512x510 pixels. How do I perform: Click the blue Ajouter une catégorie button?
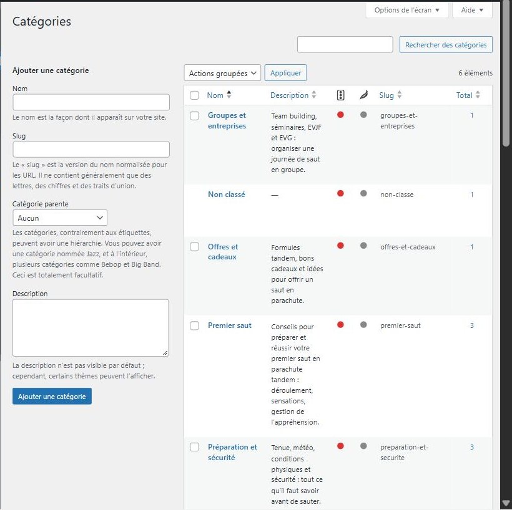pyautogui.click(x=52, y=397)
